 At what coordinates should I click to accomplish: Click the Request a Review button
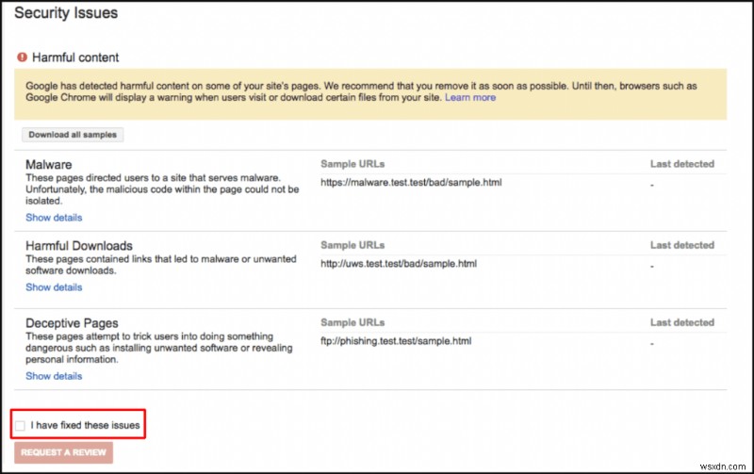tap(64, 453)
